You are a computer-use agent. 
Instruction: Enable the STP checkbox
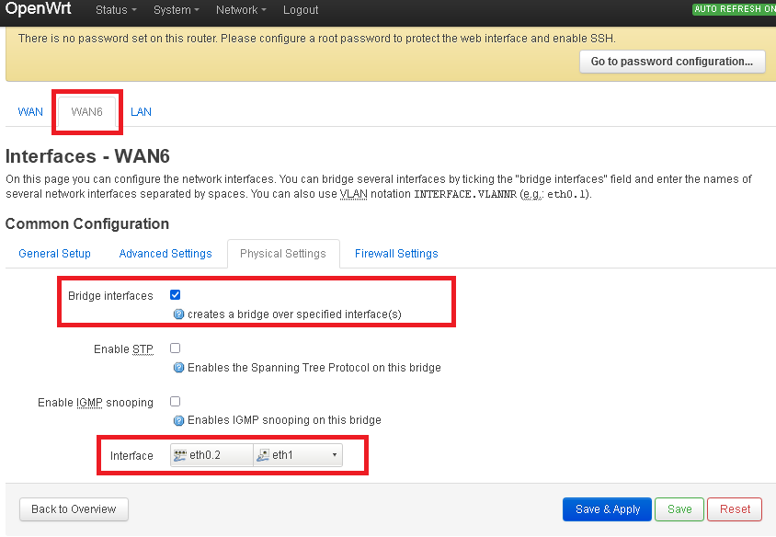176,348
